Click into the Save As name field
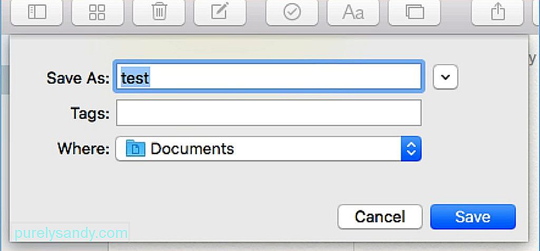Viewport: 540px width, 251px height. pos(268,77)
